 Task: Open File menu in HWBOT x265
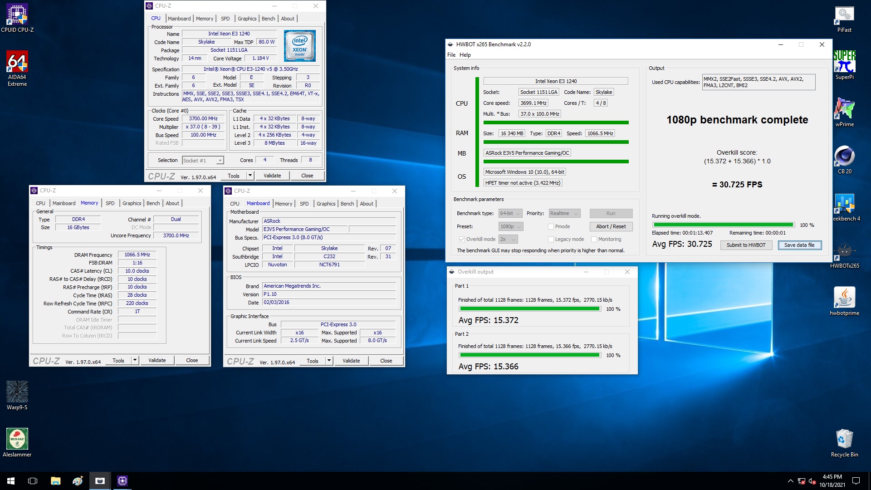click(x=451, y=55)
